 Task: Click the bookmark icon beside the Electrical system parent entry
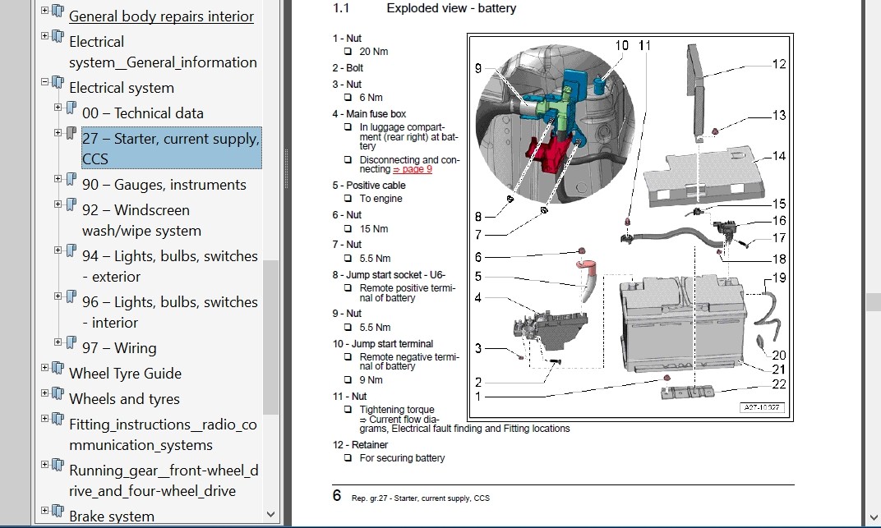pyautogui.click(x=58, y=82)
